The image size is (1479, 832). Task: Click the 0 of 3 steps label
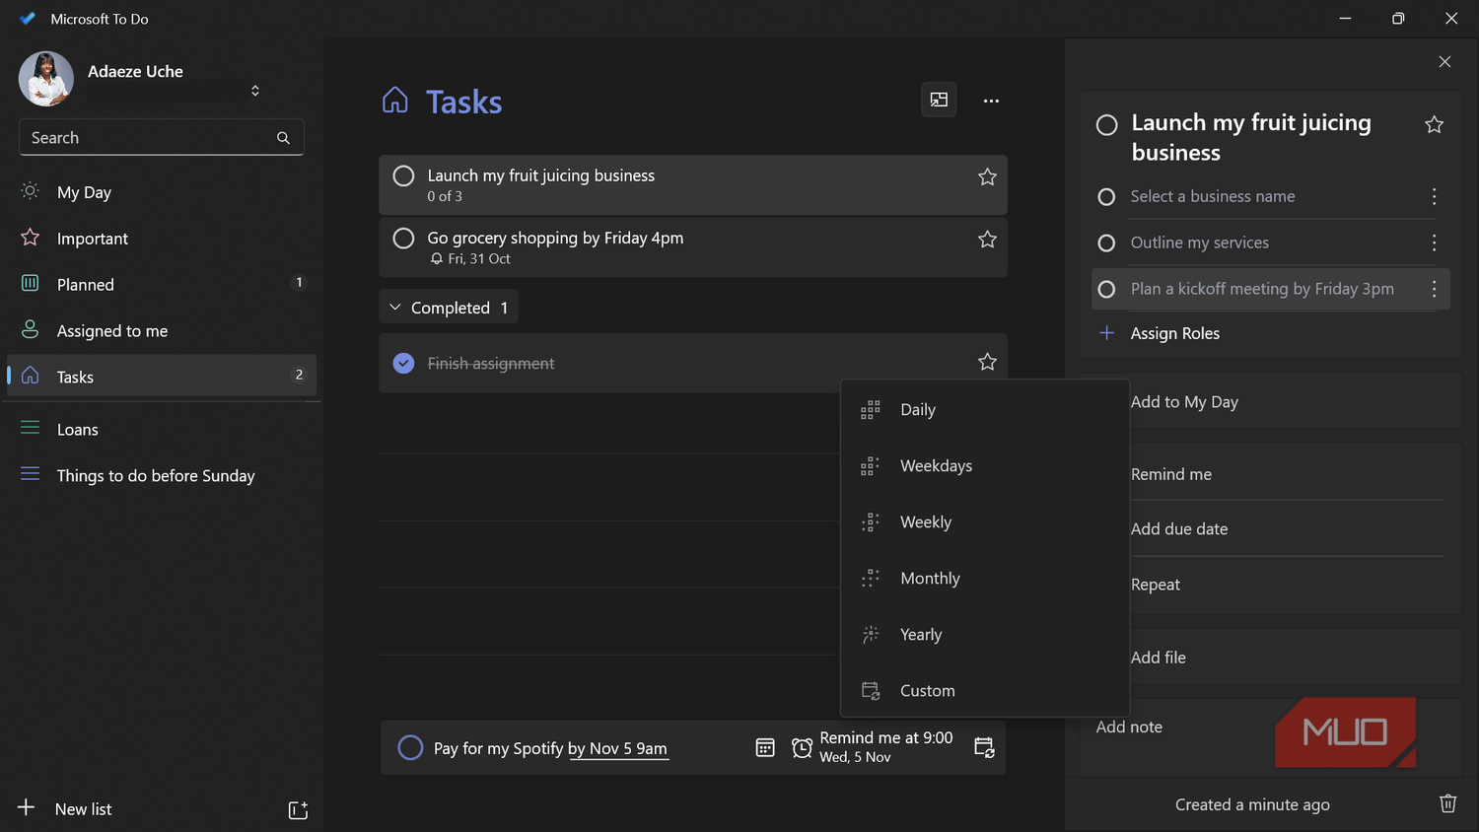pos(445,197)
